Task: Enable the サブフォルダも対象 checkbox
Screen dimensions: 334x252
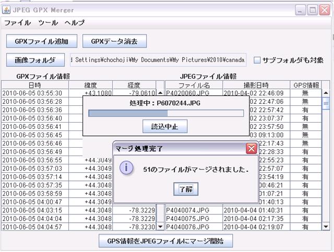Action: coord(257,60)
